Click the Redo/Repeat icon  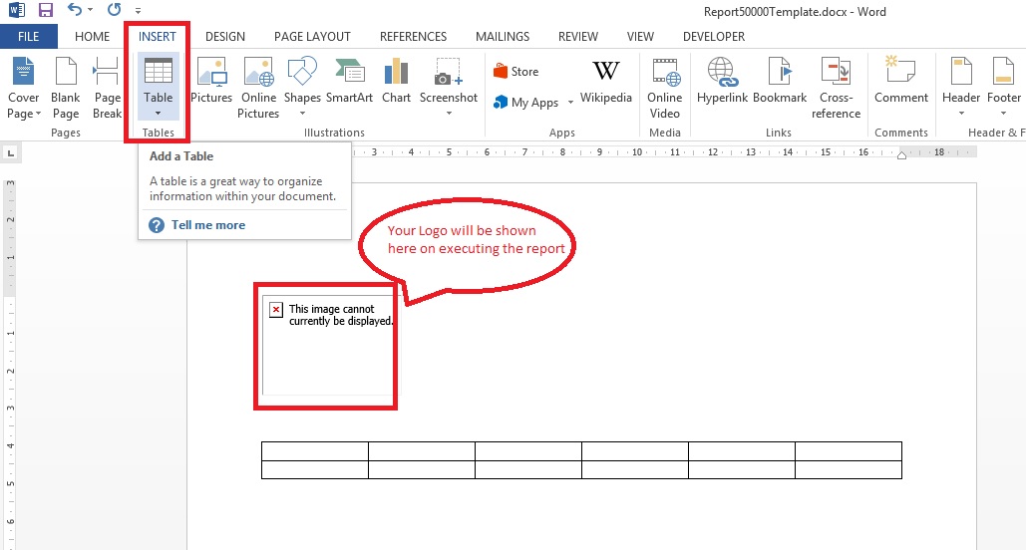(x=115, y=10)
